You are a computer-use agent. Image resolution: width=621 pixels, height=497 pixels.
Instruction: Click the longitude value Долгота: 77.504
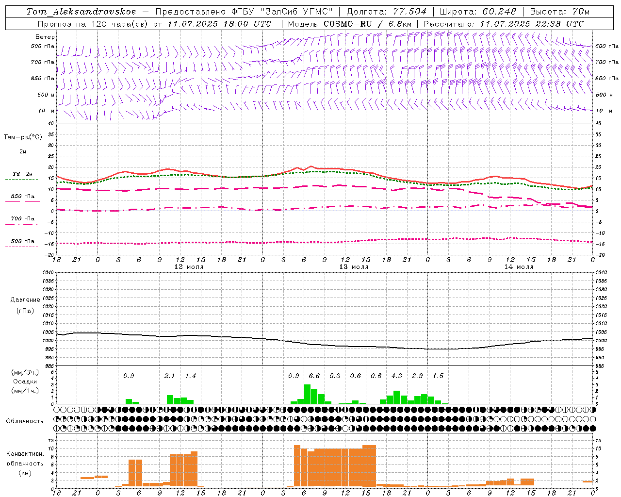pyautogui.click(x=387, y=12)
